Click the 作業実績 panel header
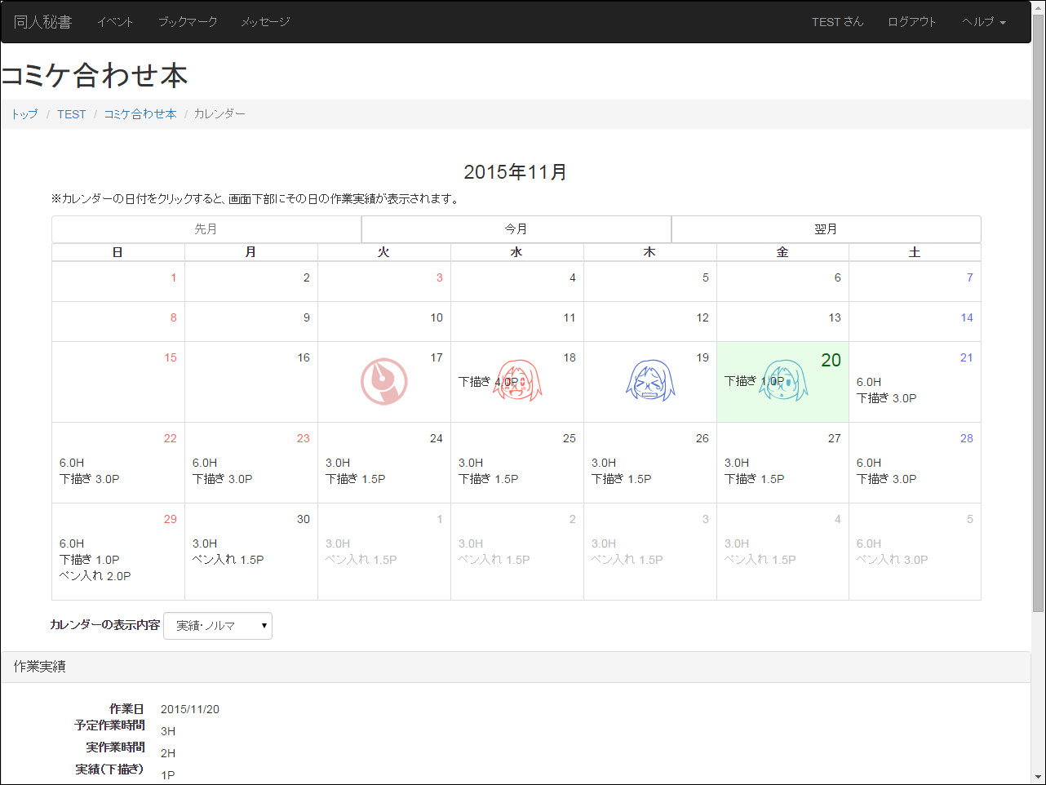Viewport: 1046px width, 785px height. (x=516, y=667)
